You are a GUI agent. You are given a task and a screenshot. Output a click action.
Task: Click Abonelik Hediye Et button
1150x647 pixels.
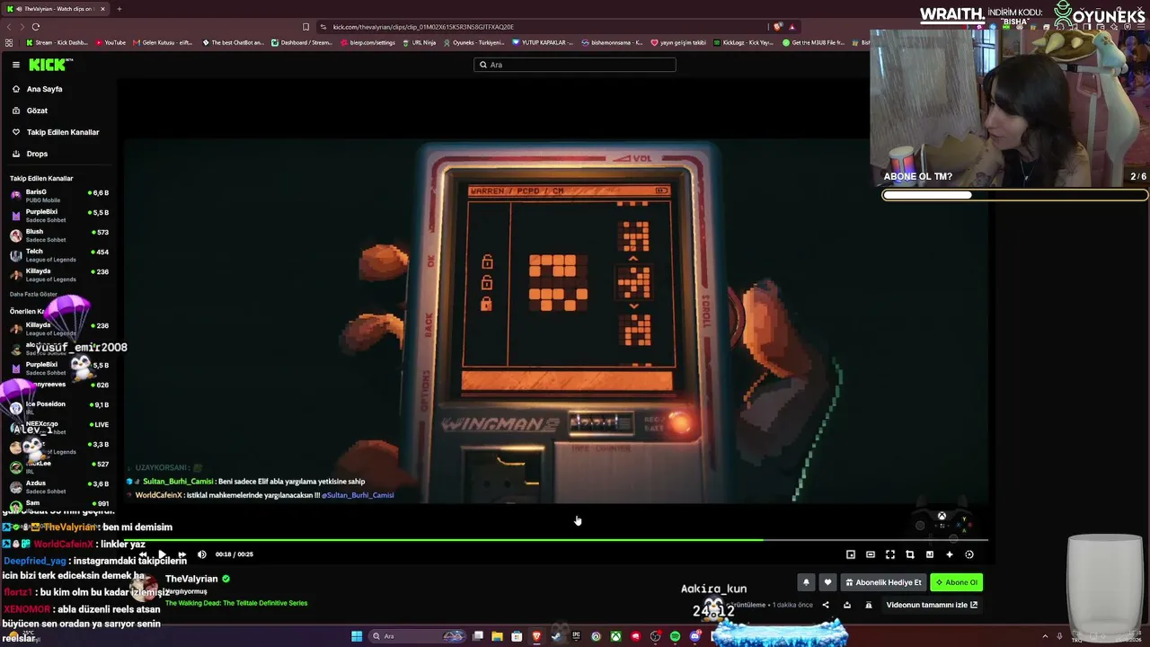883,582
